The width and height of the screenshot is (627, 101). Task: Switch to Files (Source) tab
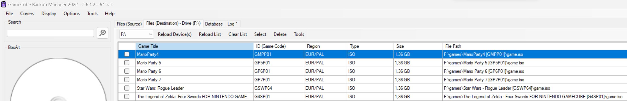coord(129,24)
